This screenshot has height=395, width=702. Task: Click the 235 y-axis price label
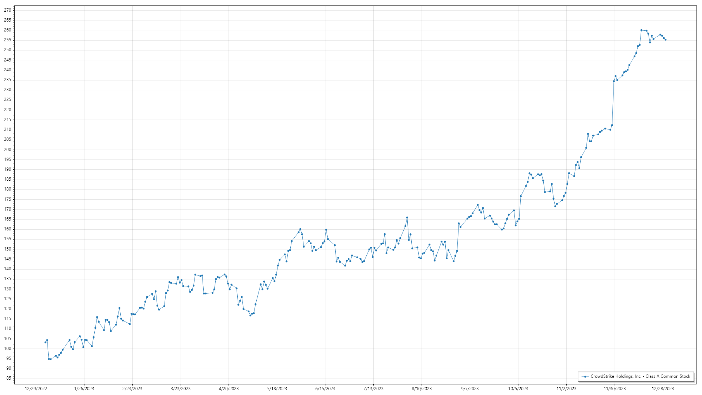(x=8, y=80)
